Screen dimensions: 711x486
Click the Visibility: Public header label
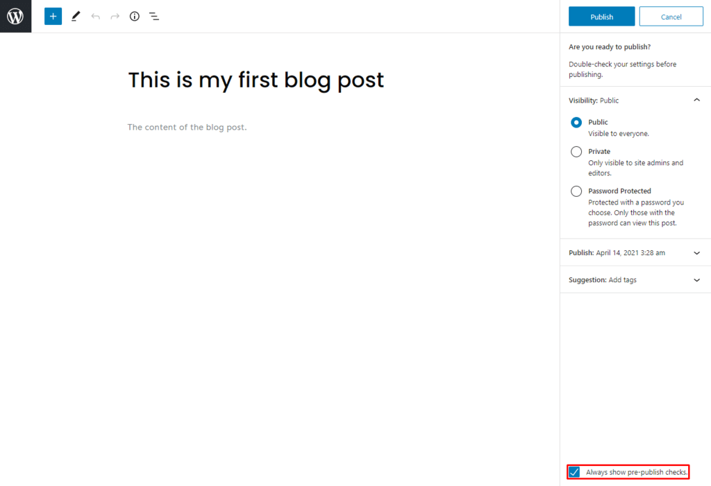(x=594, y=101)
